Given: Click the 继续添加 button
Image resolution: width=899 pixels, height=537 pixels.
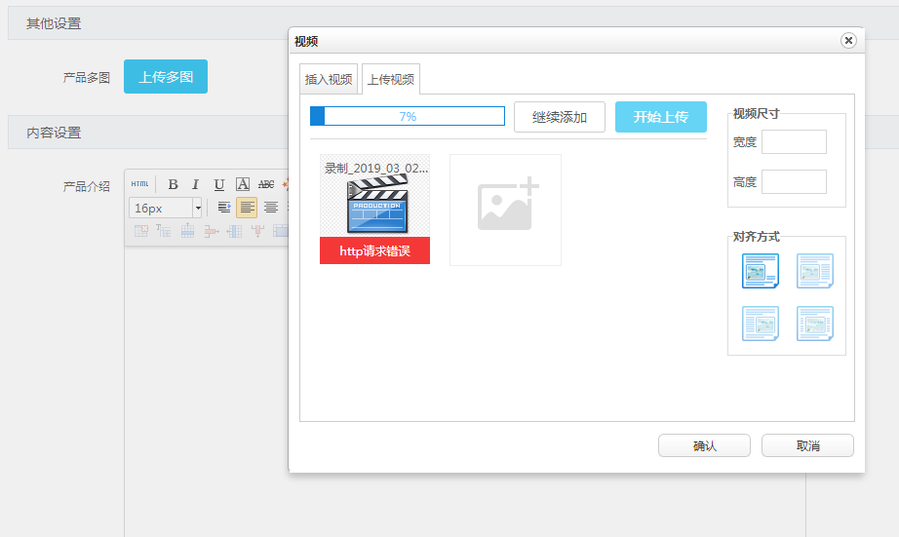Looking at the screenshot, I should [560, 117].
